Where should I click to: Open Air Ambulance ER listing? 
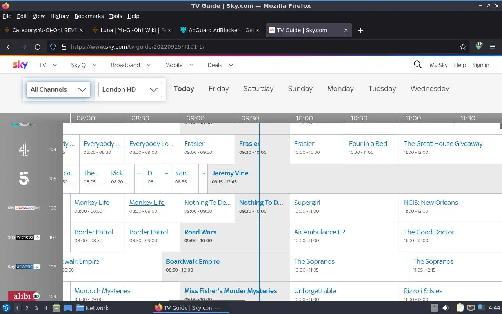tap(345, 237)
